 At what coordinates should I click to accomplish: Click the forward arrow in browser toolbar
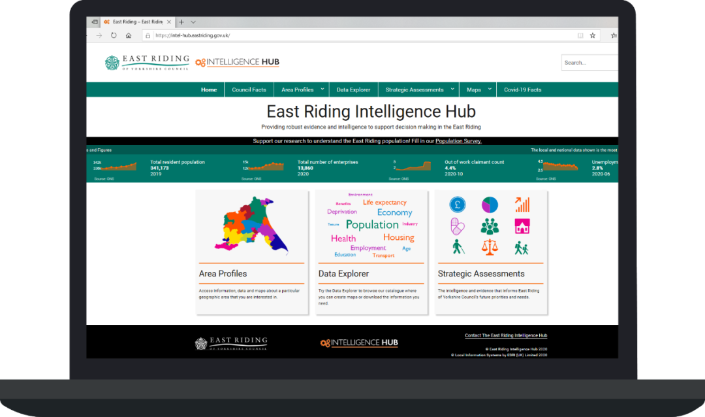(x=99, y=35)
